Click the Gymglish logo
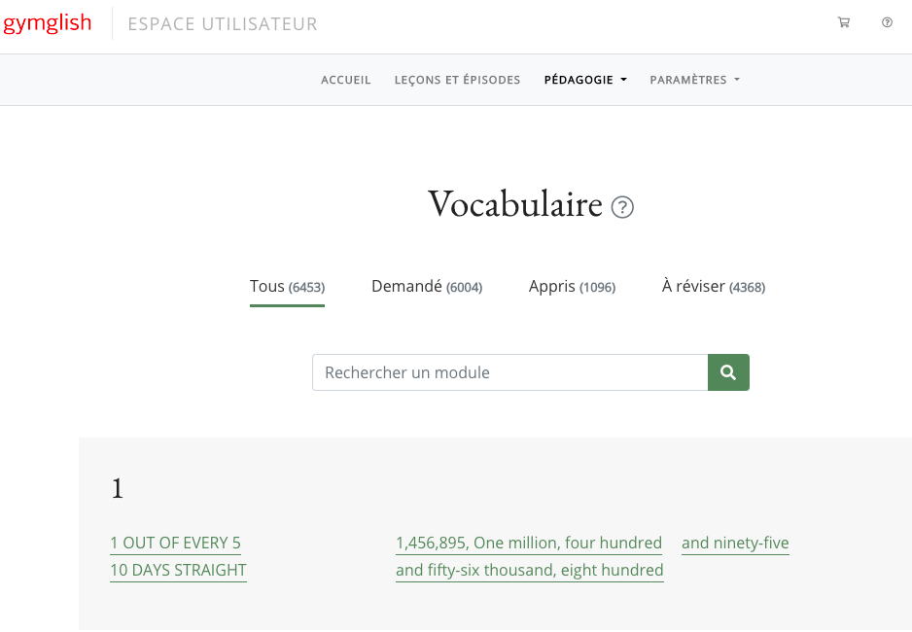912x632 pixels. coord(47,24)
